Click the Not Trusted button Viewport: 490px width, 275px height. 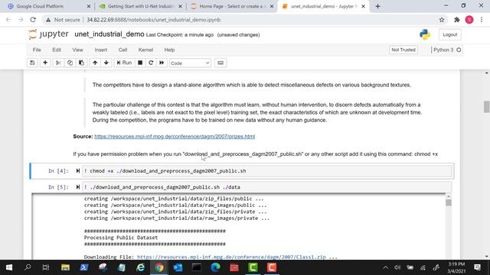pyautogui.click(x=403, y=50)
